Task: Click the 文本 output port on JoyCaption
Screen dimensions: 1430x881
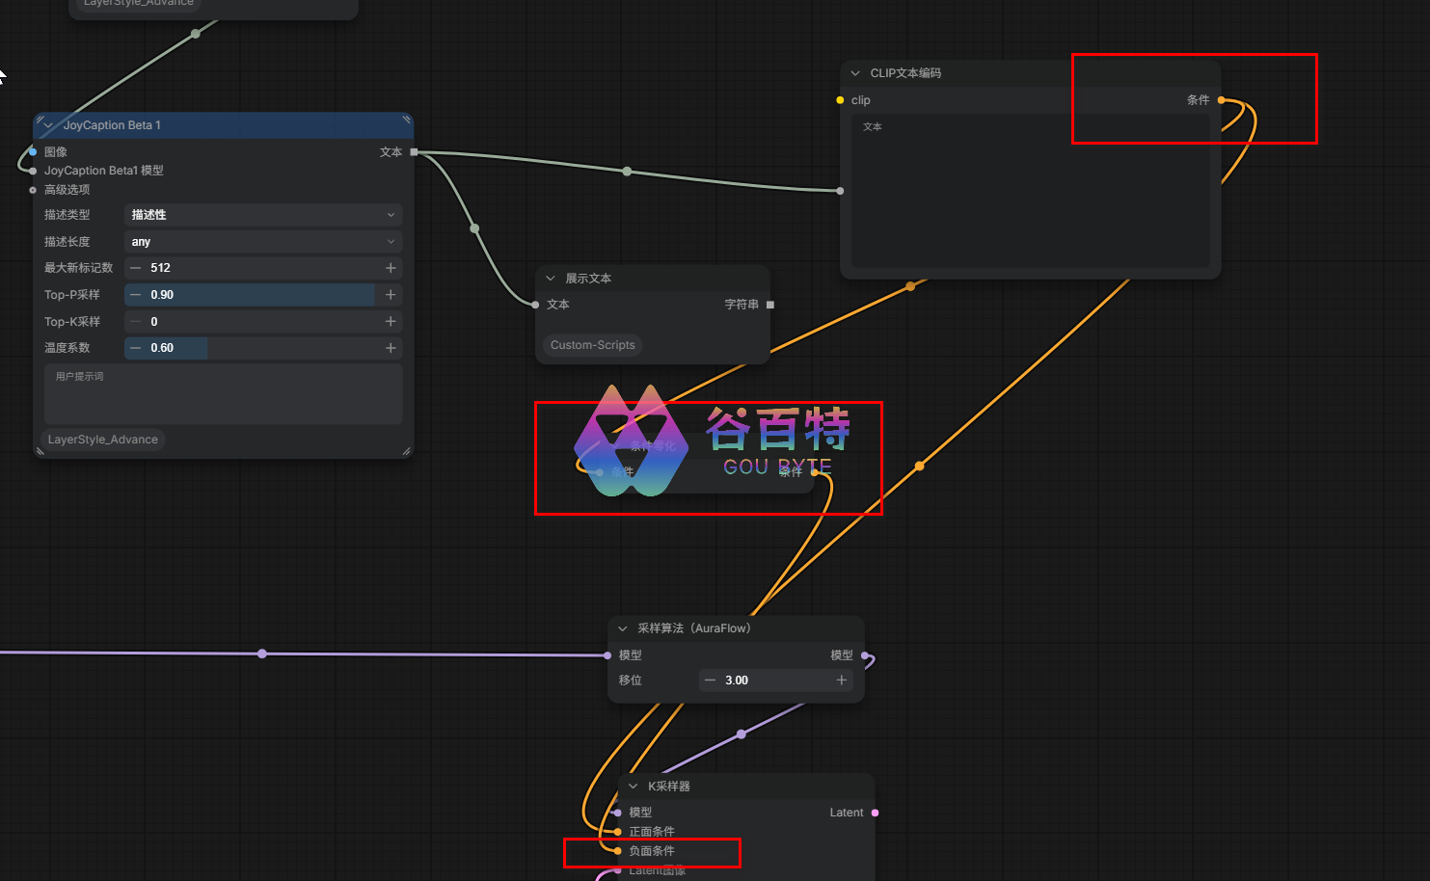Action: 415,152
